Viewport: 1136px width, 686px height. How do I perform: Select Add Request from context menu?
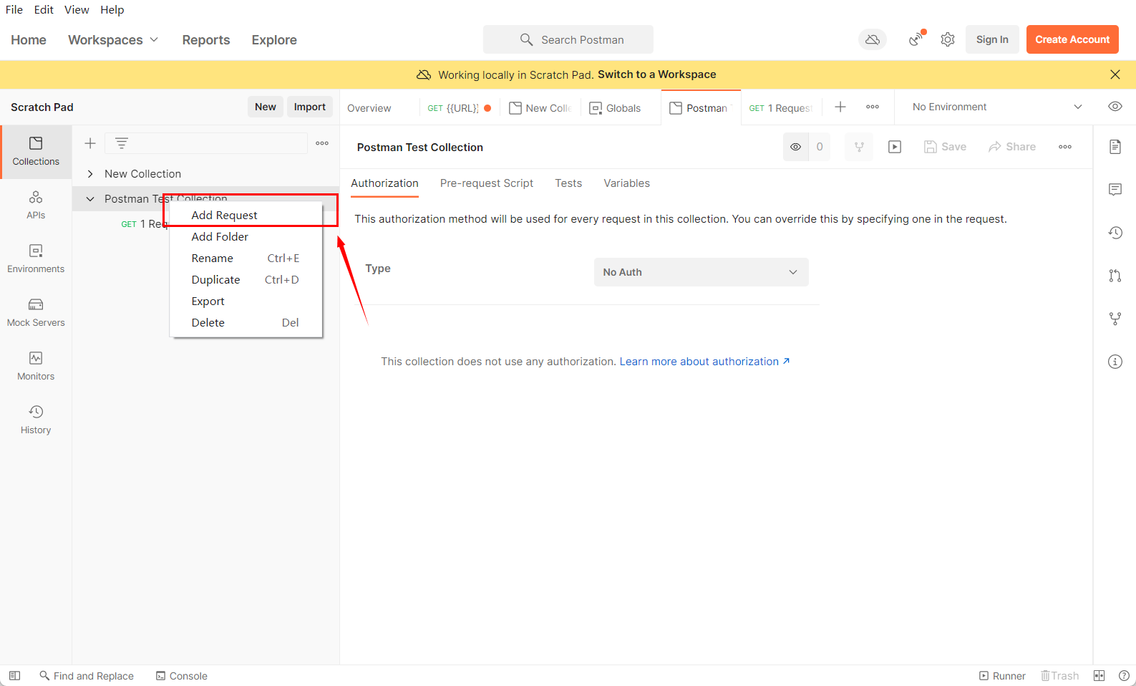(x=246, y=215)
